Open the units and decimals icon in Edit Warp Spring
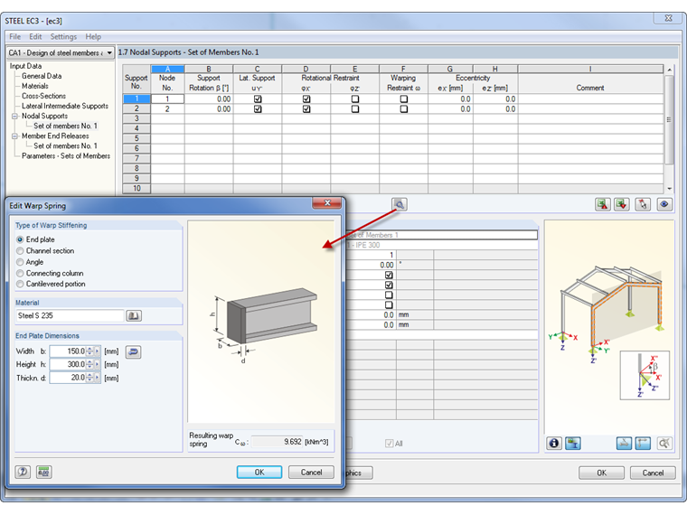 tap(43, 472)
